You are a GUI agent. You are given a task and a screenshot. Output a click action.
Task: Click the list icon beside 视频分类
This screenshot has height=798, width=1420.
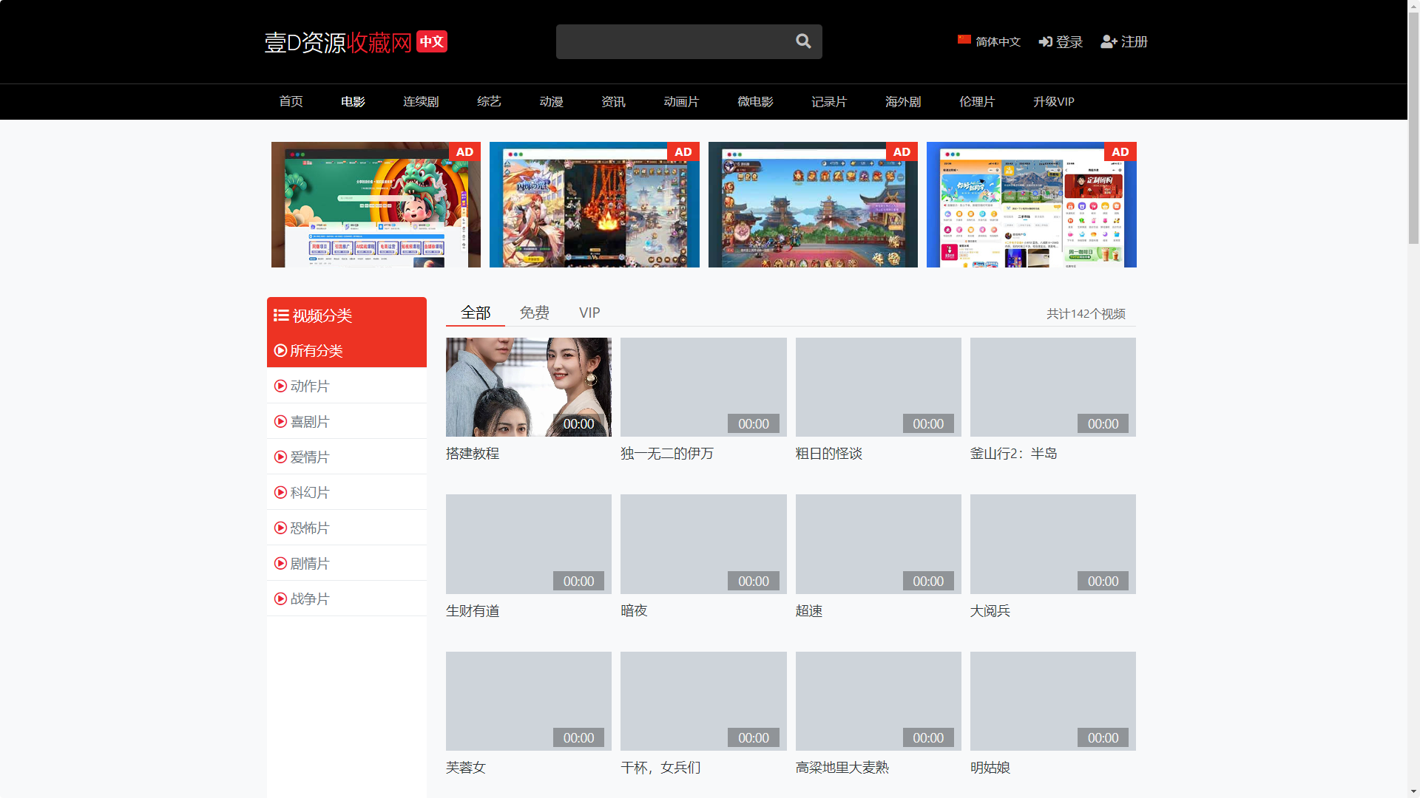coord(281,315)
